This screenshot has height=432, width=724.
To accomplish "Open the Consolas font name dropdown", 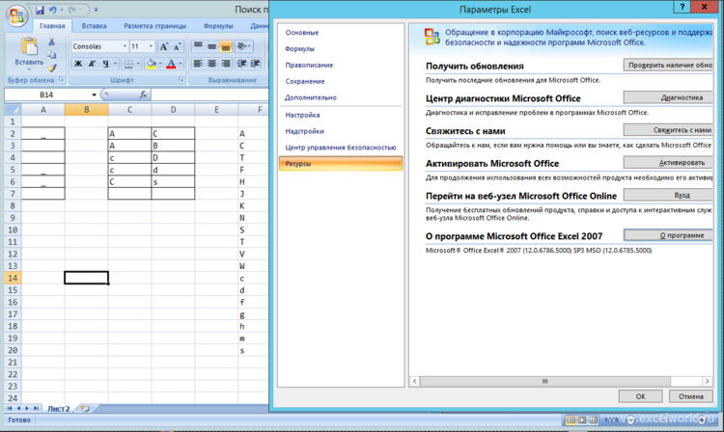I will coord(125,46).
